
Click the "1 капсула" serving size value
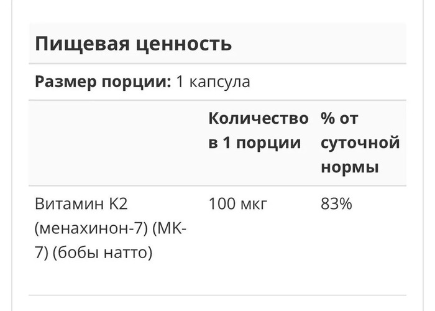click(213, 82)
